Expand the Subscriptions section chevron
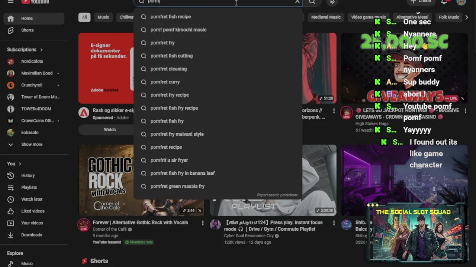Viewport: 476px width, 267px height. coord(41,49)
